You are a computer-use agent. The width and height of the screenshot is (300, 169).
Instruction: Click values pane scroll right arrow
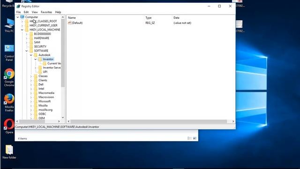click(233, 121)
